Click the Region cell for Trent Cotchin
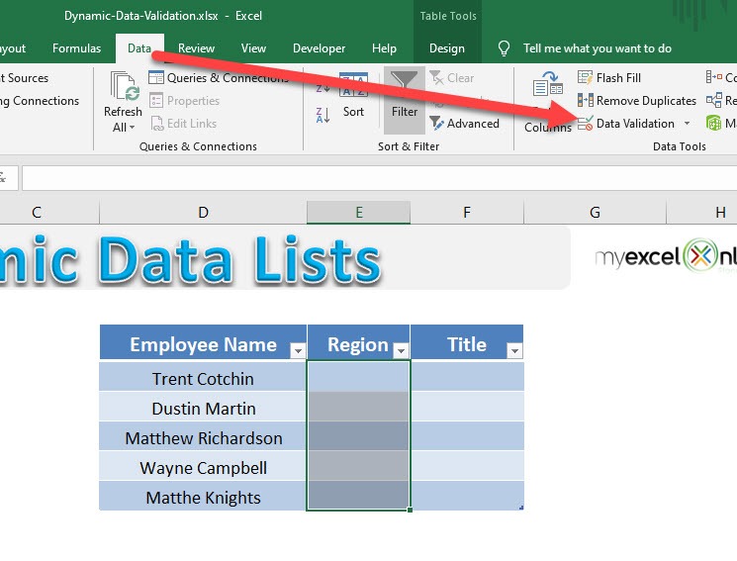 (x=359, y=376)
